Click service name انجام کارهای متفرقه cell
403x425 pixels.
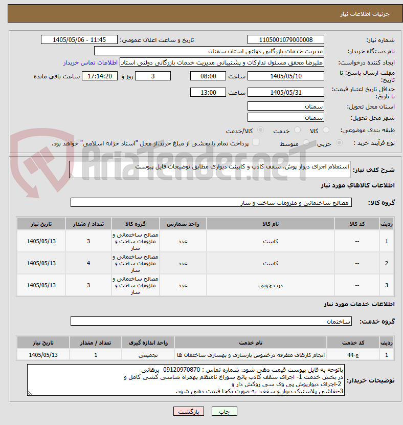pyautogui.click(x=251, y=355)
